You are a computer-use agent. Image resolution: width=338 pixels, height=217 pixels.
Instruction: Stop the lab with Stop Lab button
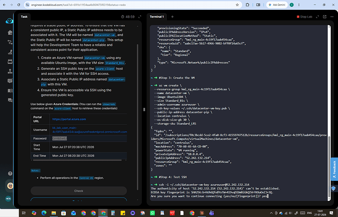click(x=304, y=17)
